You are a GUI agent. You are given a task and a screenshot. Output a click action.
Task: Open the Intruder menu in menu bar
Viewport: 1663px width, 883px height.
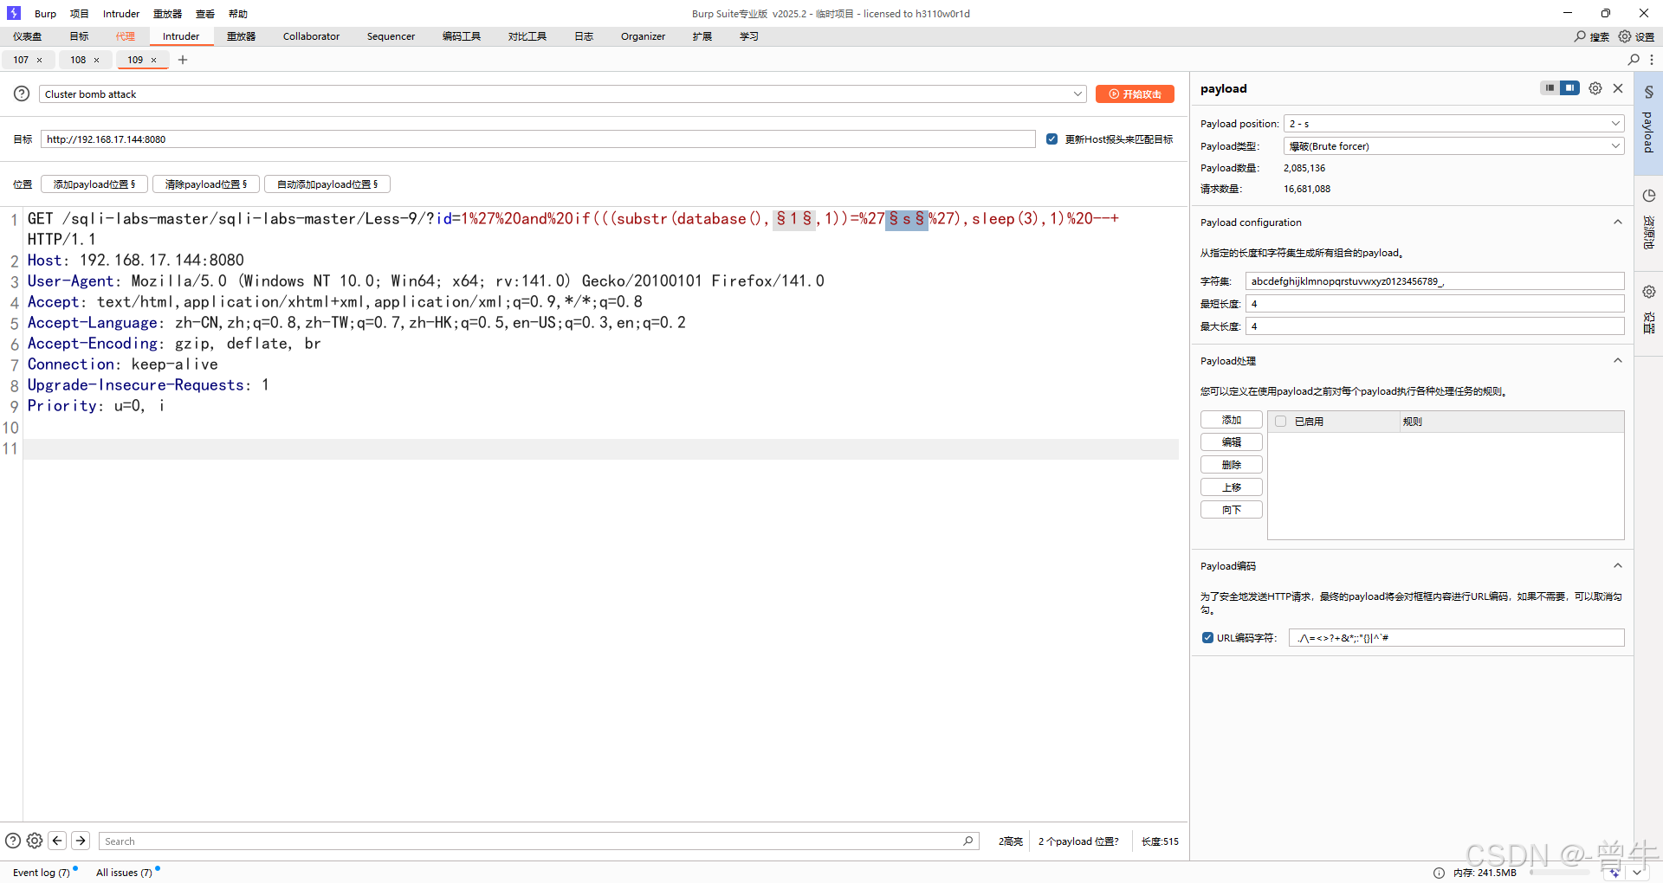tap(121, 14)
